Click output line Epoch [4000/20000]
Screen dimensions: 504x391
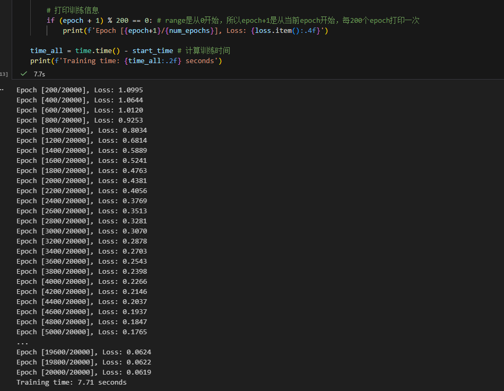pyautogui.click(x=82, y=281)
